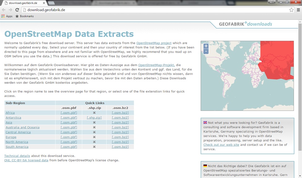The image size is (302, 178).
Task: Reload the Geofabrik download page
Action: pyautogui.click(x=17, y=10)
